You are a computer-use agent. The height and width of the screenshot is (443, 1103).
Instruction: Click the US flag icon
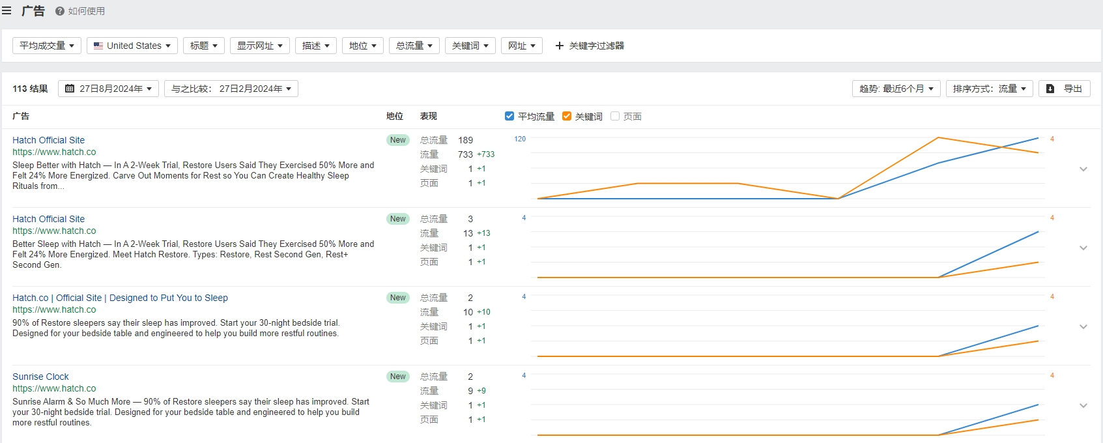click(x=98, y=46)
